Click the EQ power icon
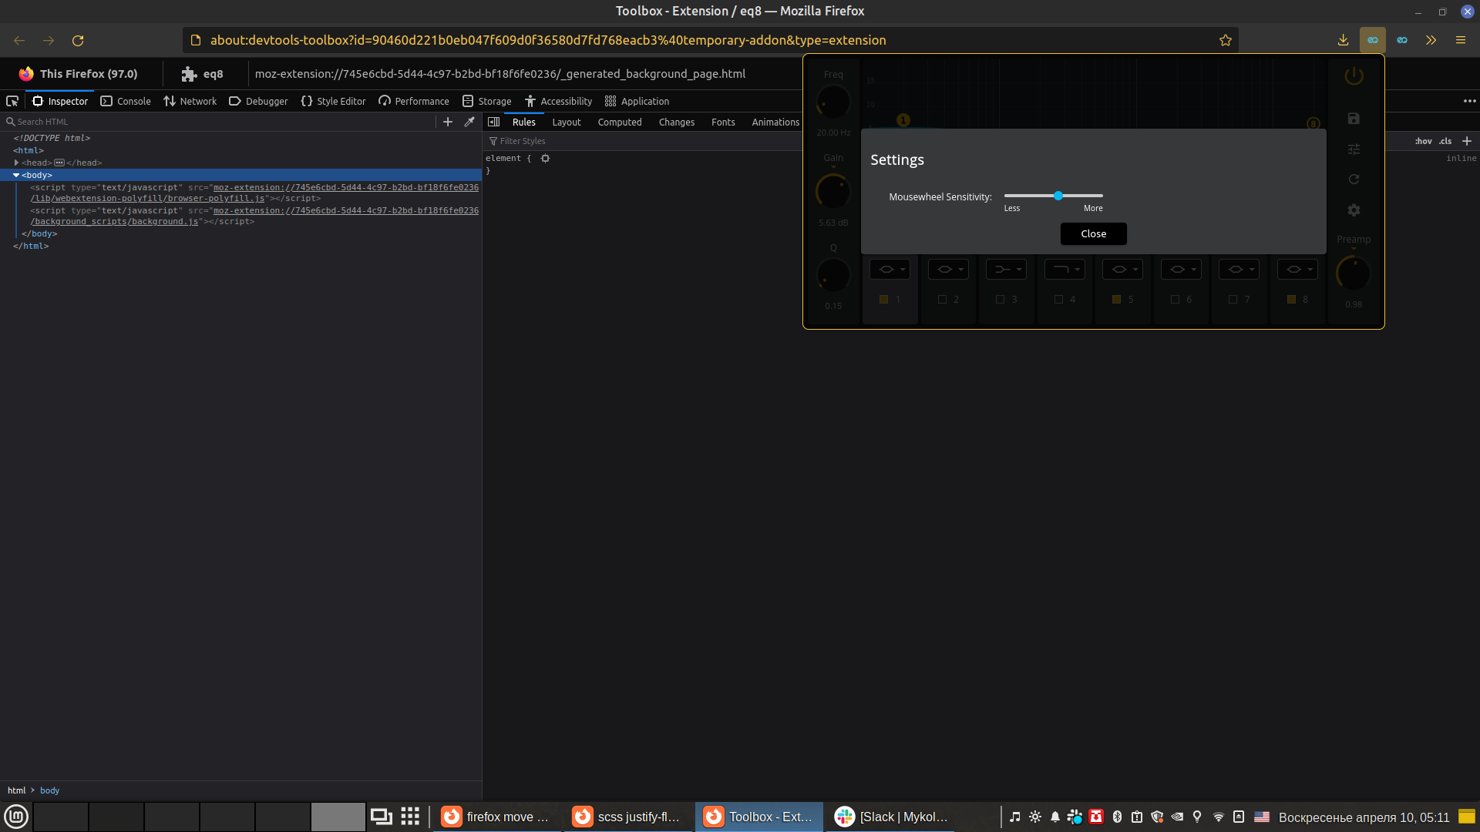The height and width of the screenshot is (832, 1480). pos(1354,75)
